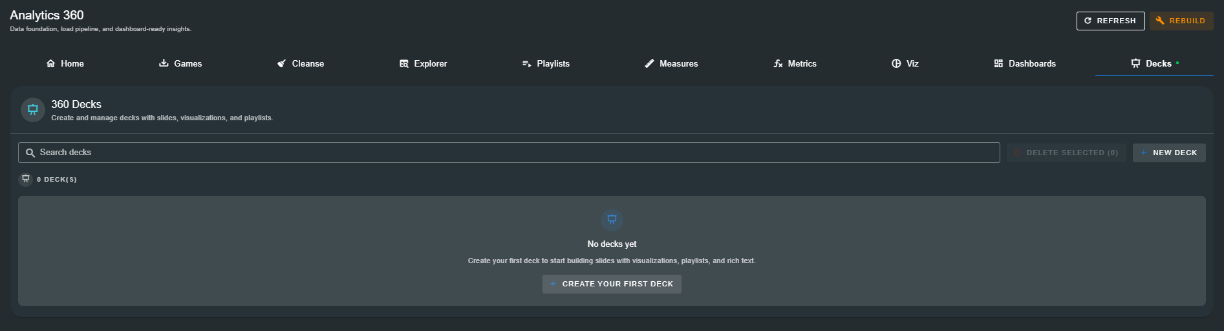
Task: Open the Home tab
Action: (65, 63)
